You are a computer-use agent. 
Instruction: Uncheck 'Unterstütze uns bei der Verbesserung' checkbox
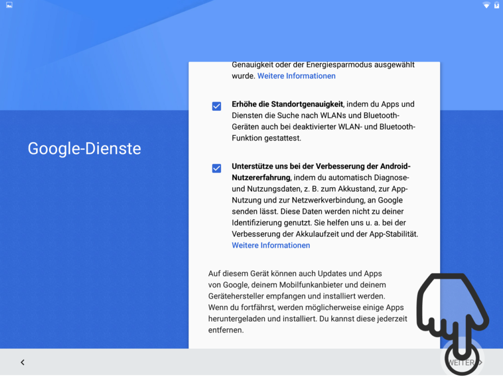[x=217, y=168]
